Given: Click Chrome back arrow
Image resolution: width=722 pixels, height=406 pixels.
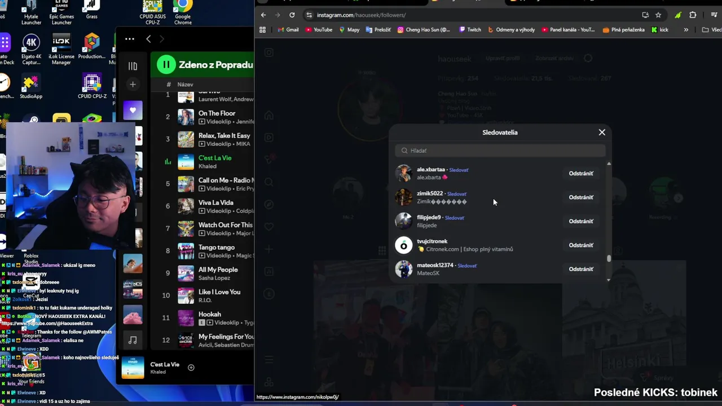Looking at the screenshot, I should click(x=263, y=15).
